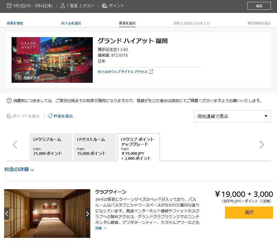The height and width of the screenshot is (242, 277).
Task: Click 詳細とお支払方法を入力 step
Action: coord(191,23)
